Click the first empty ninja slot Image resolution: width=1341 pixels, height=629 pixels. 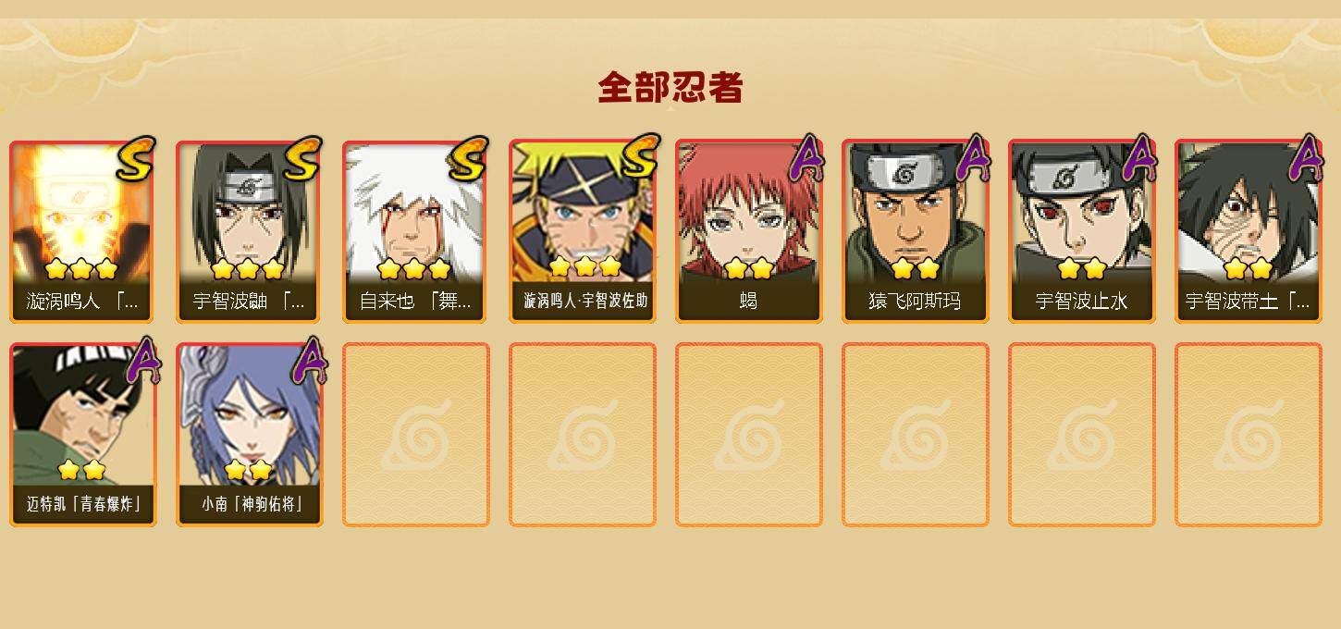415,435
